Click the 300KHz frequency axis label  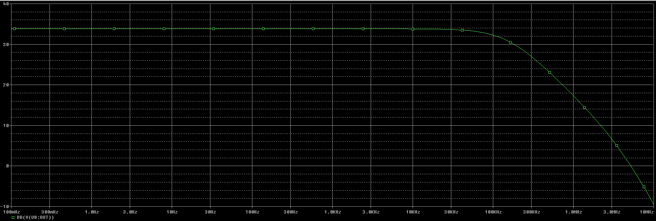532,212
